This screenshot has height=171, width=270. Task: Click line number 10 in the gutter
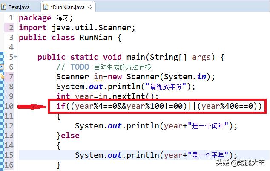(9, 106)
